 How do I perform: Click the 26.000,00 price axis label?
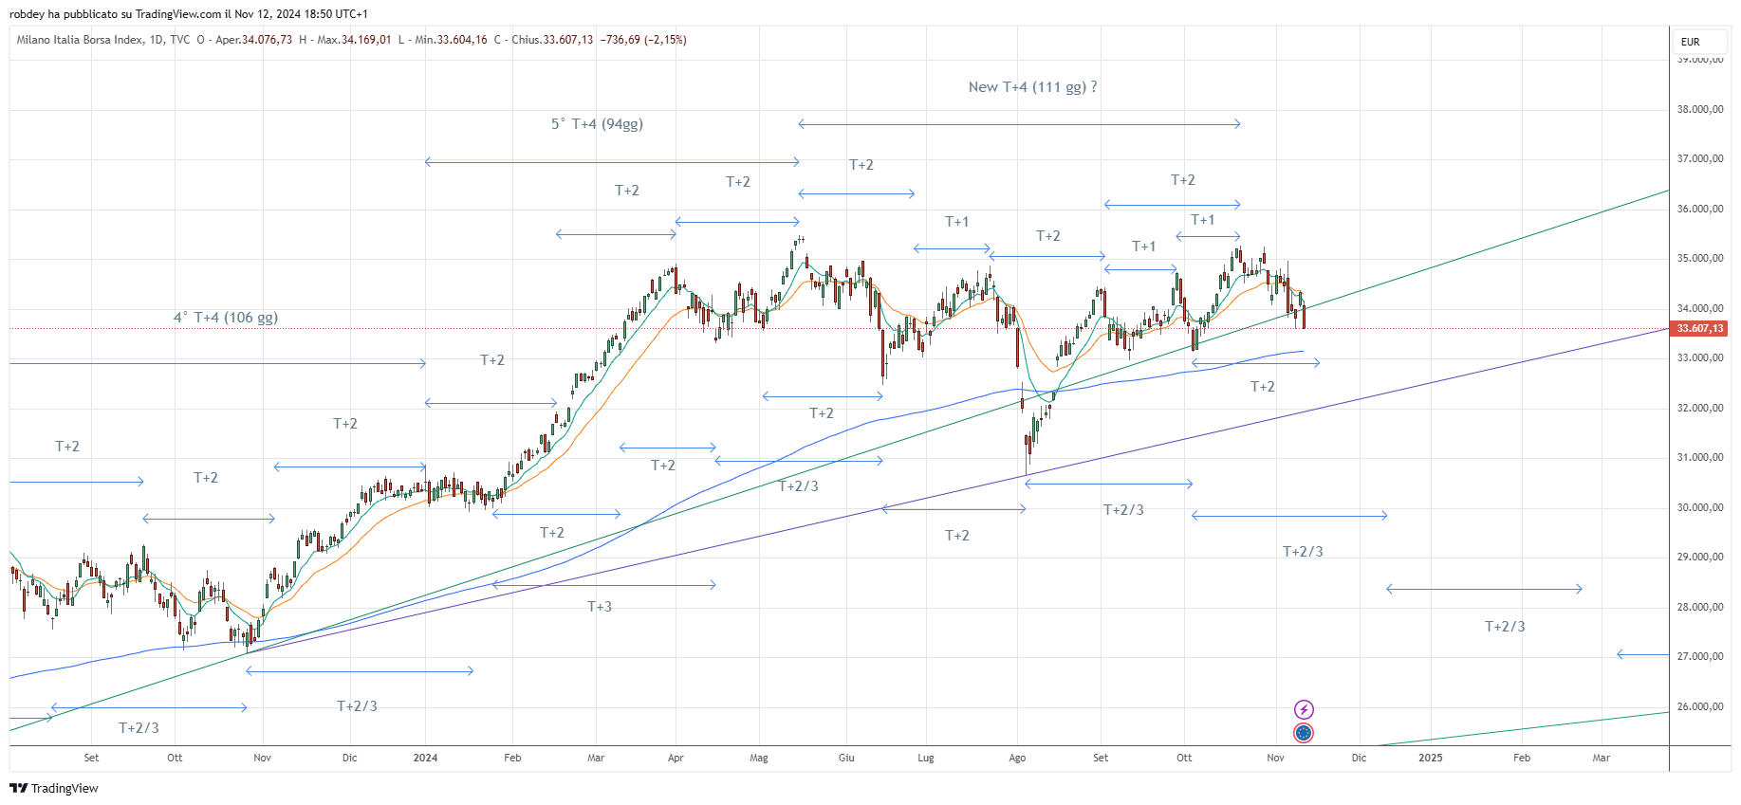tap(1700, 706)
